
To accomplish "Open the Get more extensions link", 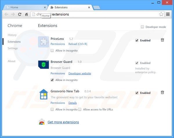I will pos(63,122).
